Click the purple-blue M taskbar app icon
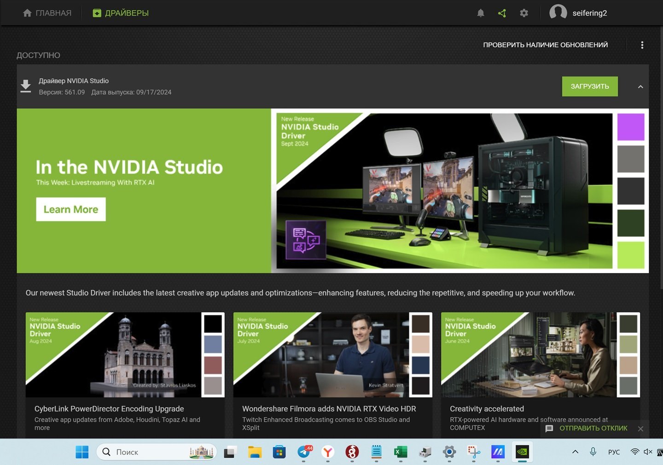Image resolution: width=663 pixels, height=465 pixels. tap(498, 452)
